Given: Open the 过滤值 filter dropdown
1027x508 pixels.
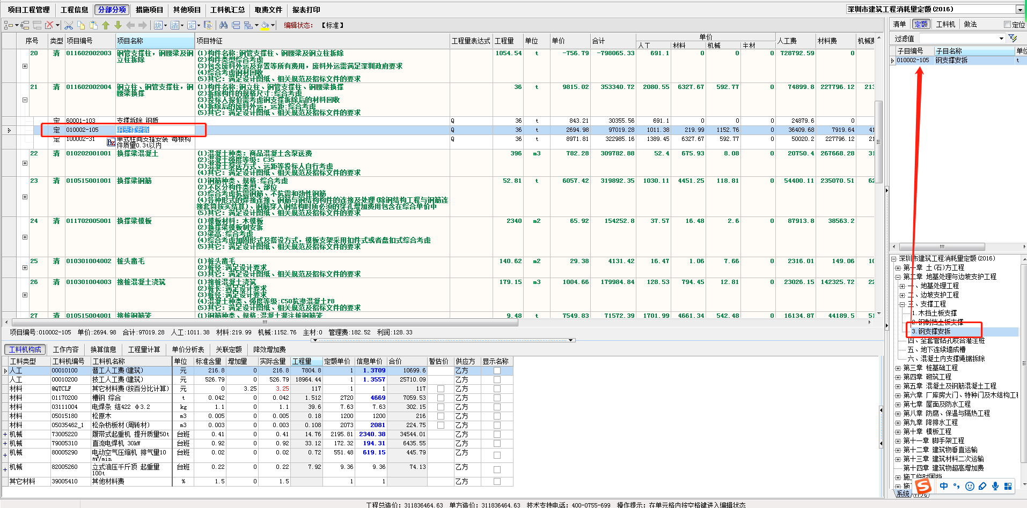Looking at the screenshot, I should point(1001,38).
